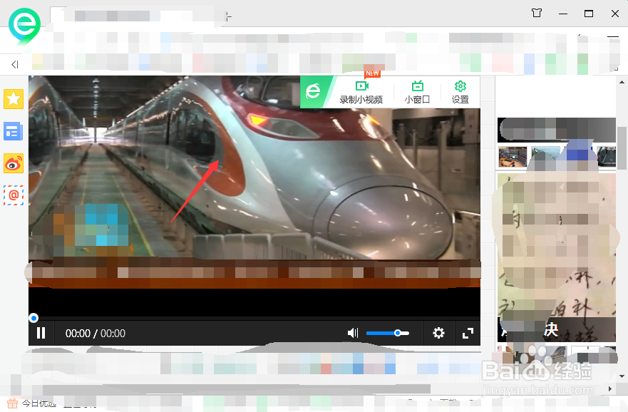The image size is (628, 412).
Task: Click 录制小视频 record video button
Action: pyautogui.click(x=361, y=93)
